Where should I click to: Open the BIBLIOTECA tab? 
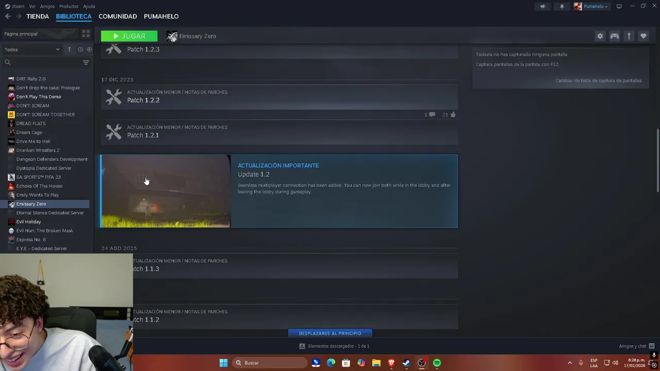tap(74, 16)
